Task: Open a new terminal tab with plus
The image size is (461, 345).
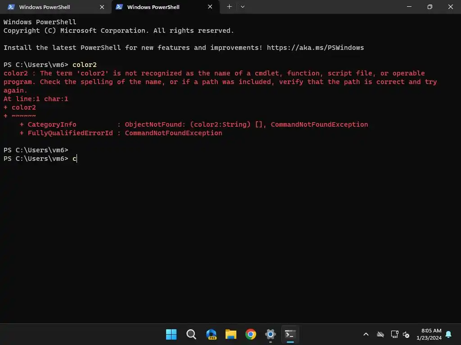Action: click(x=229, y=7)
